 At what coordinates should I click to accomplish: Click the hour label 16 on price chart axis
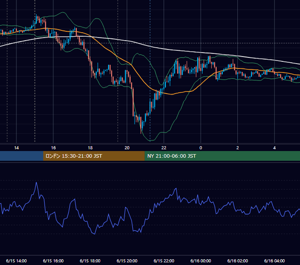click(x=53, y=148)
